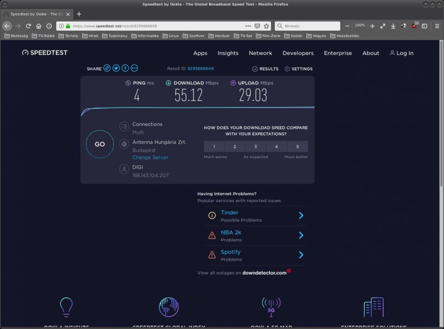444x329 pixels.
Task: Click the red extension icon with badge
Action: [414, 26]
